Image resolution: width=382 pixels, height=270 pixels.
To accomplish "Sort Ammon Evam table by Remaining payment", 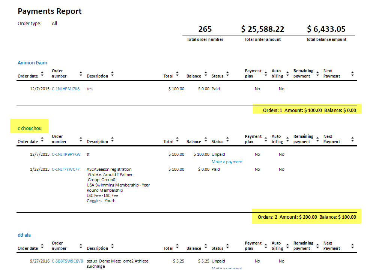I will pyautogui.click(x=317, y=74).
